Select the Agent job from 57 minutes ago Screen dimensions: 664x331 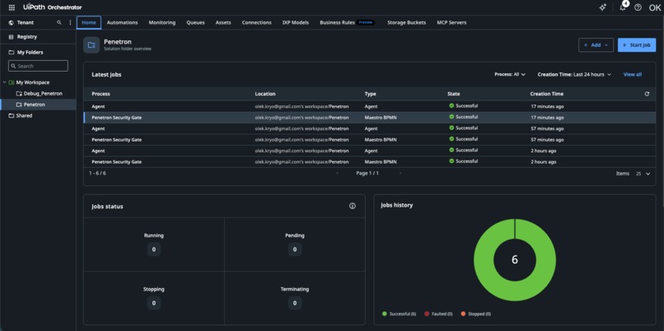coord(369,128)
